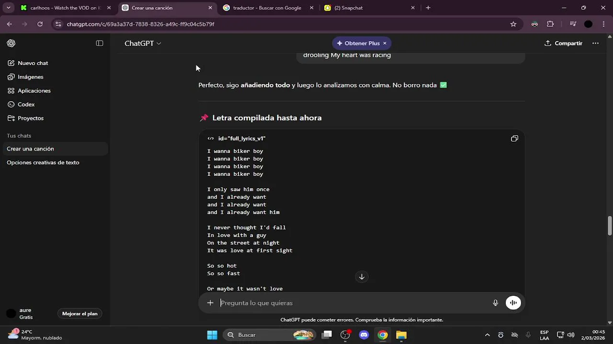Open the taskbar volume control

(x=571, y=335)
